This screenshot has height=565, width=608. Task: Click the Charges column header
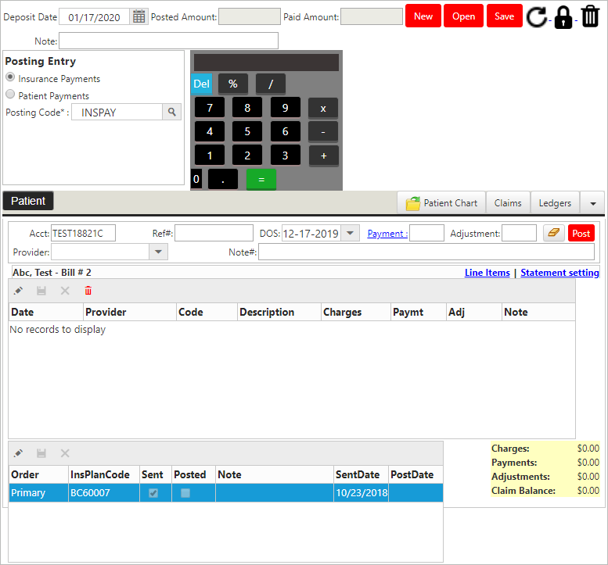(355, 312)
